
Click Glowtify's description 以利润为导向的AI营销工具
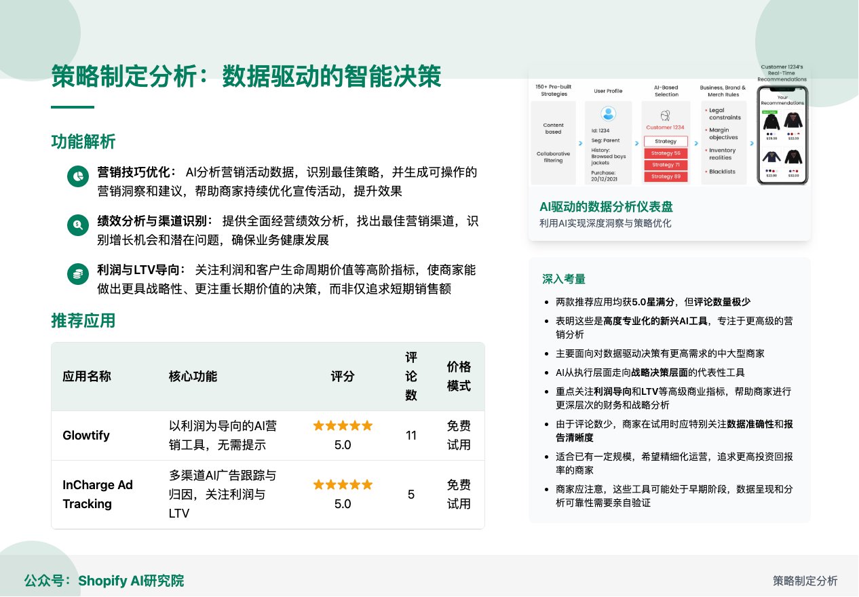pos(223,436)
